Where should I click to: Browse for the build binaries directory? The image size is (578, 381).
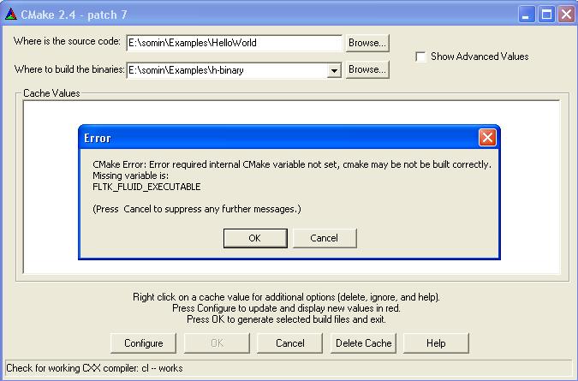point(367,69)
